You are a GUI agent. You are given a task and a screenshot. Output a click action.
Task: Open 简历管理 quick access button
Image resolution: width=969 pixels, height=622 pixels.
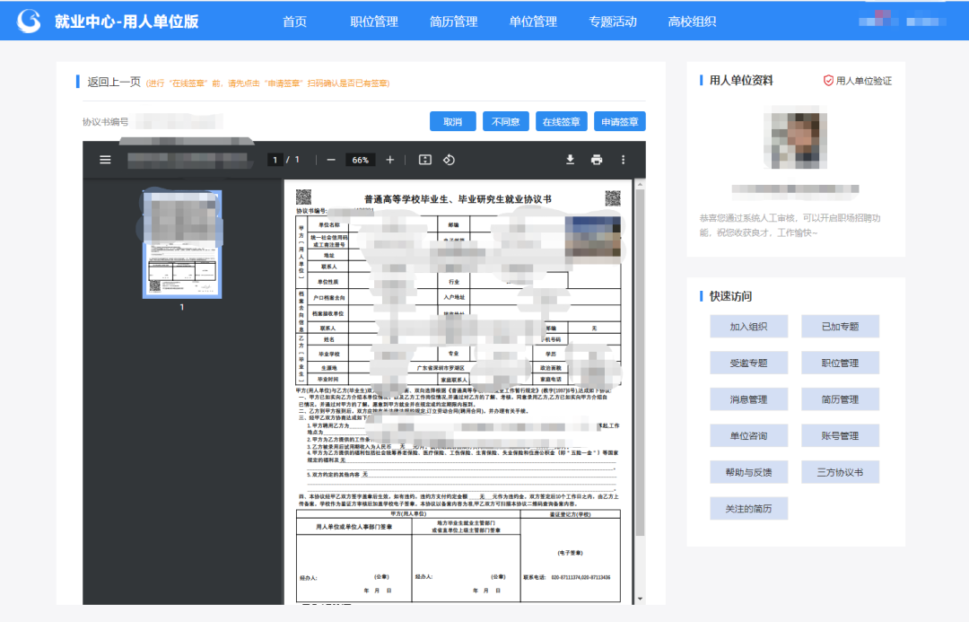click(x=840, y=399)
